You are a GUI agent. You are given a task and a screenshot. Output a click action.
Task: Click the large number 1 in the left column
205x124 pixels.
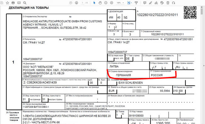[13, 62]
